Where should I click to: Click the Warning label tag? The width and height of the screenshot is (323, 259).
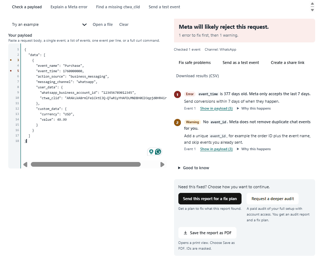(x=192, y=122)
